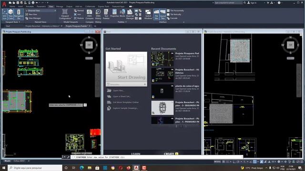The image size is (305, 171).
Task: Click New View in Named Views
Action: tap(31, 14)
